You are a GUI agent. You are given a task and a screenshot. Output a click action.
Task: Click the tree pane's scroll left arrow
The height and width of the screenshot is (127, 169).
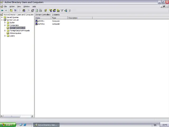(x=2, y=116)
